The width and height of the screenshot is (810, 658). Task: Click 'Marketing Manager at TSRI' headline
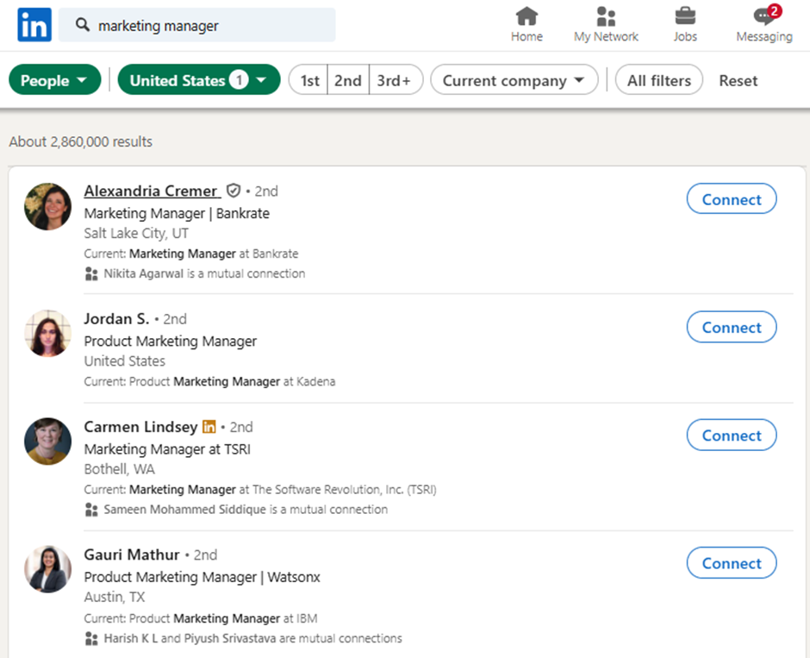tap(167, 449)
